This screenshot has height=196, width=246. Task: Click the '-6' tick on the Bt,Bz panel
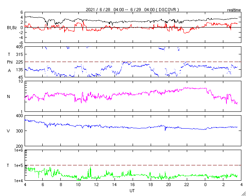(21, 42)
